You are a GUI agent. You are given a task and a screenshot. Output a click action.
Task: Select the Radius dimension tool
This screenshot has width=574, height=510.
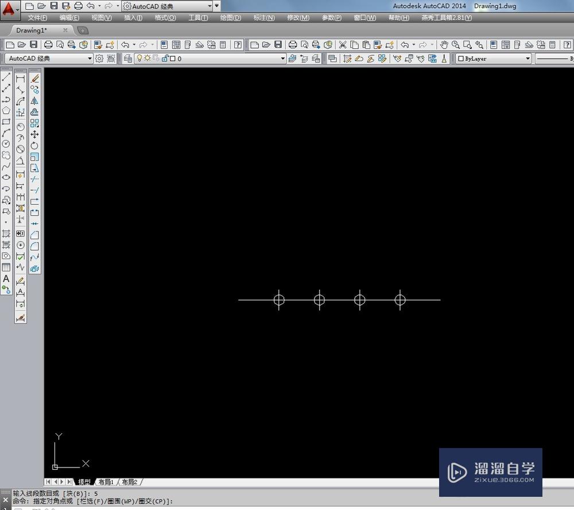coord(21,127)
